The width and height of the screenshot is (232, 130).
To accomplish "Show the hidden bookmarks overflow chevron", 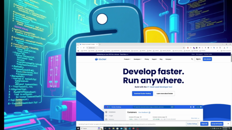I will (217, 51).
